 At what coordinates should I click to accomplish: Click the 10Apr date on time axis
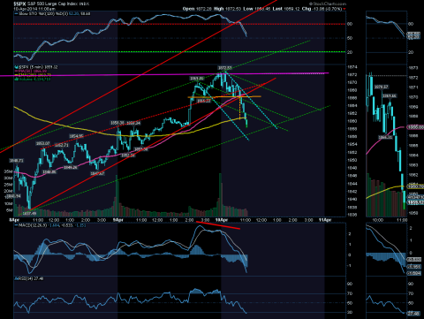[x=222, y=220]
